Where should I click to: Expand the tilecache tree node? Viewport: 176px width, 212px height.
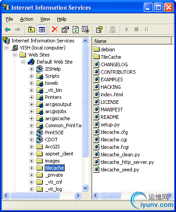(x=31, y=168)
